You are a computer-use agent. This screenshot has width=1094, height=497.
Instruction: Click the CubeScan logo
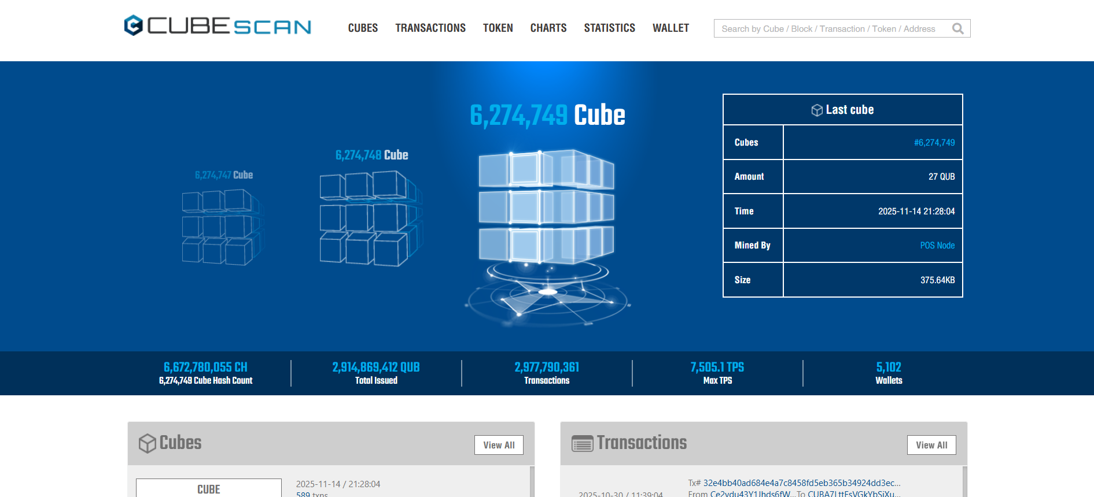pyautogui.click(x=218, y=26)
